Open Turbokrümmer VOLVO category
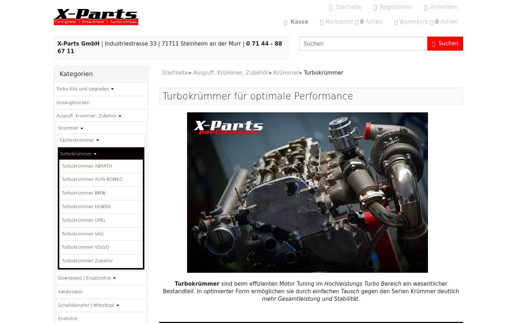The width and height of the screenshot is (517, 323). [101, 247]
